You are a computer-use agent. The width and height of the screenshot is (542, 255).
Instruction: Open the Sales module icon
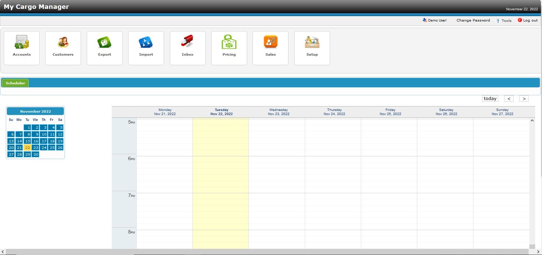click(x=270, y=48)
